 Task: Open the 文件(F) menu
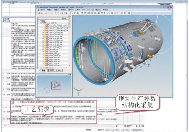pyautogui.click(x=43, y=10)
